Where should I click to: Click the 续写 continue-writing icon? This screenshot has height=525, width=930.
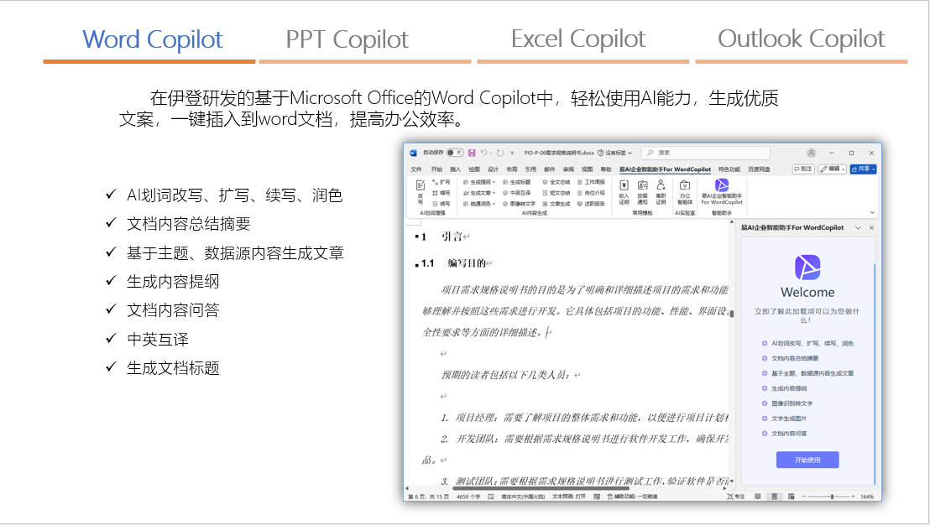441,204
